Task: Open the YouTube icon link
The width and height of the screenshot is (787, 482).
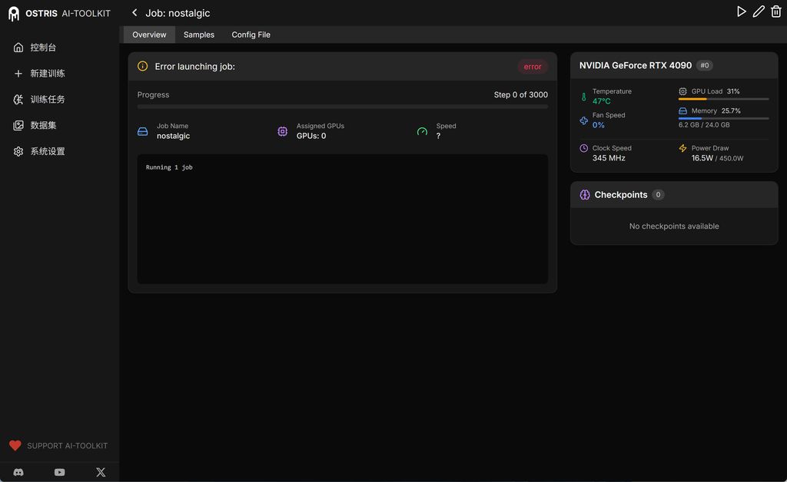Action: click(59, 472)
